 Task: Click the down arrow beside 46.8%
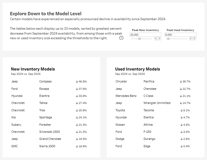(x=77, y=82)
